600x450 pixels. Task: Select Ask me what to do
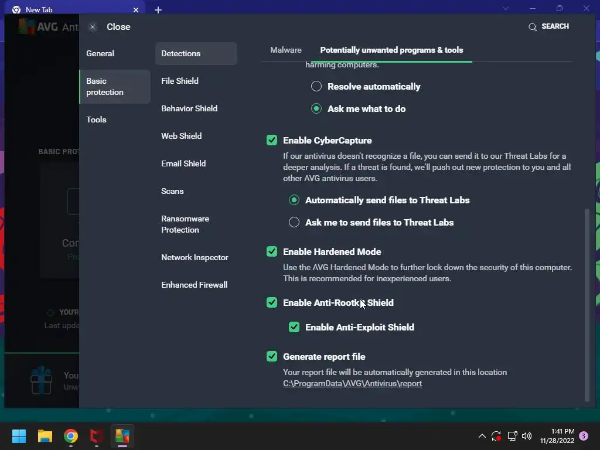(316, 108)
